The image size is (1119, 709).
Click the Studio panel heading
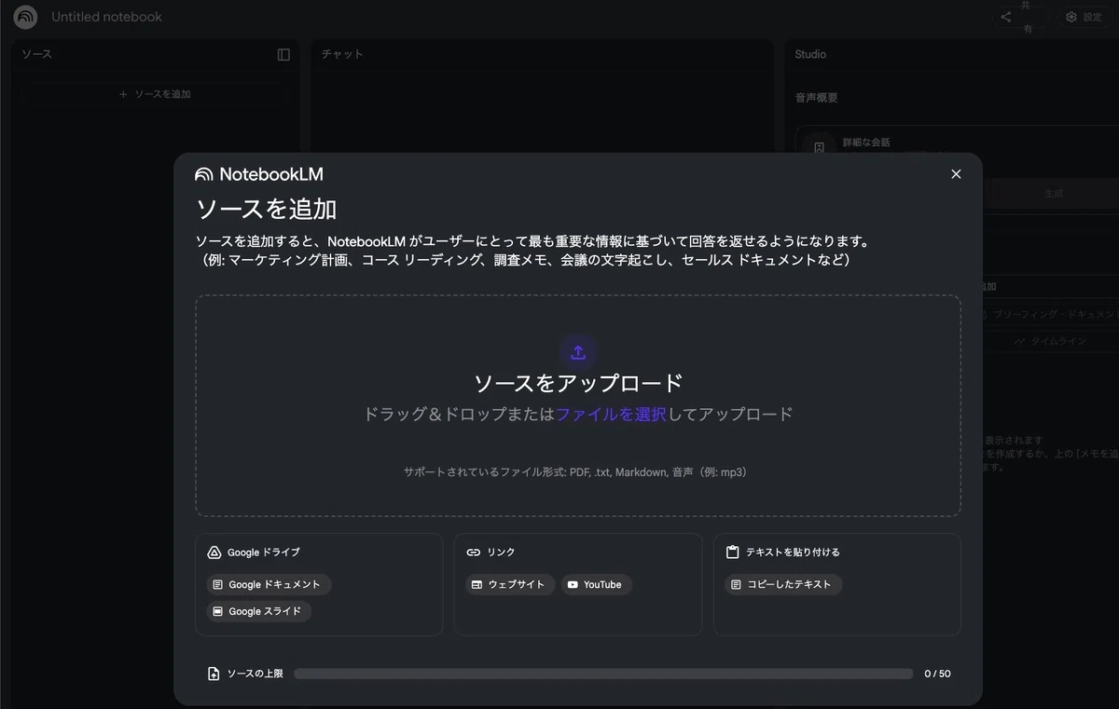(810, 54)
